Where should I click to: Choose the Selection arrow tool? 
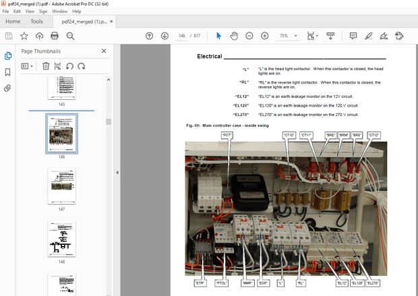[x=218, y=36]
